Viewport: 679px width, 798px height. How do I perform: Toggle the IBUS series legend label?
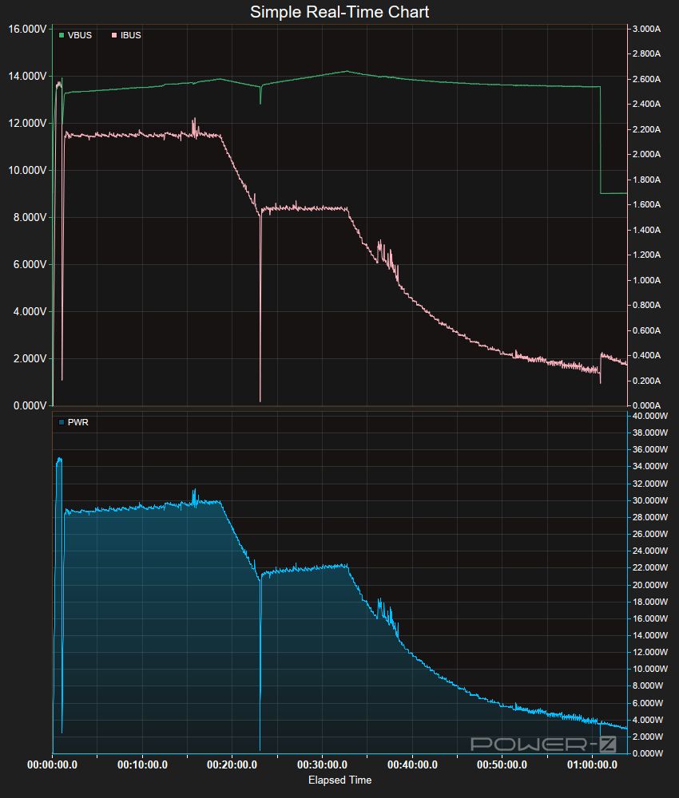(x=130, y=35)
